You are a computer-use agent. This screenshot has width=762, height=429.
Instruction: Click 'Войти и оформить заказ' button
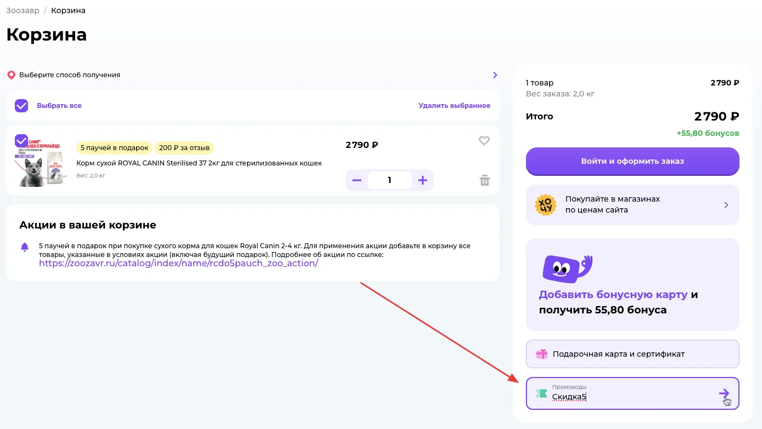click(x=632, y=161)
